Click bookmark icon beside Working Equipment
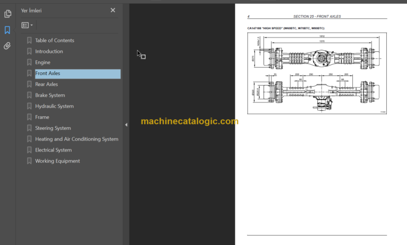The image size is (407, 245). tap(29, 161)
